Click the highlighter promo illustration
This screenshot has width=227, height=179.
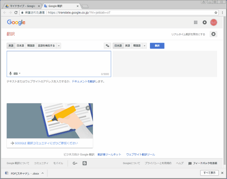[x=50, y=121]
